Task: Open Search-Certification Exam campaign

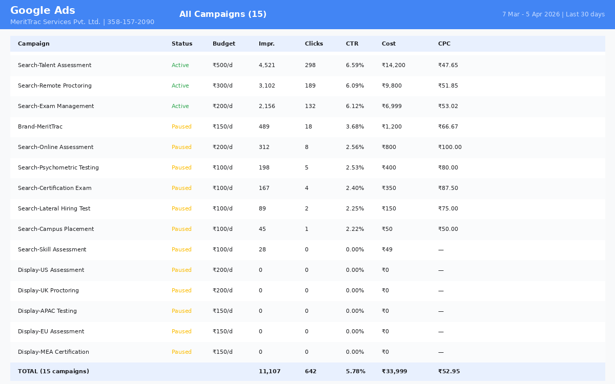Action: (55, 188)
